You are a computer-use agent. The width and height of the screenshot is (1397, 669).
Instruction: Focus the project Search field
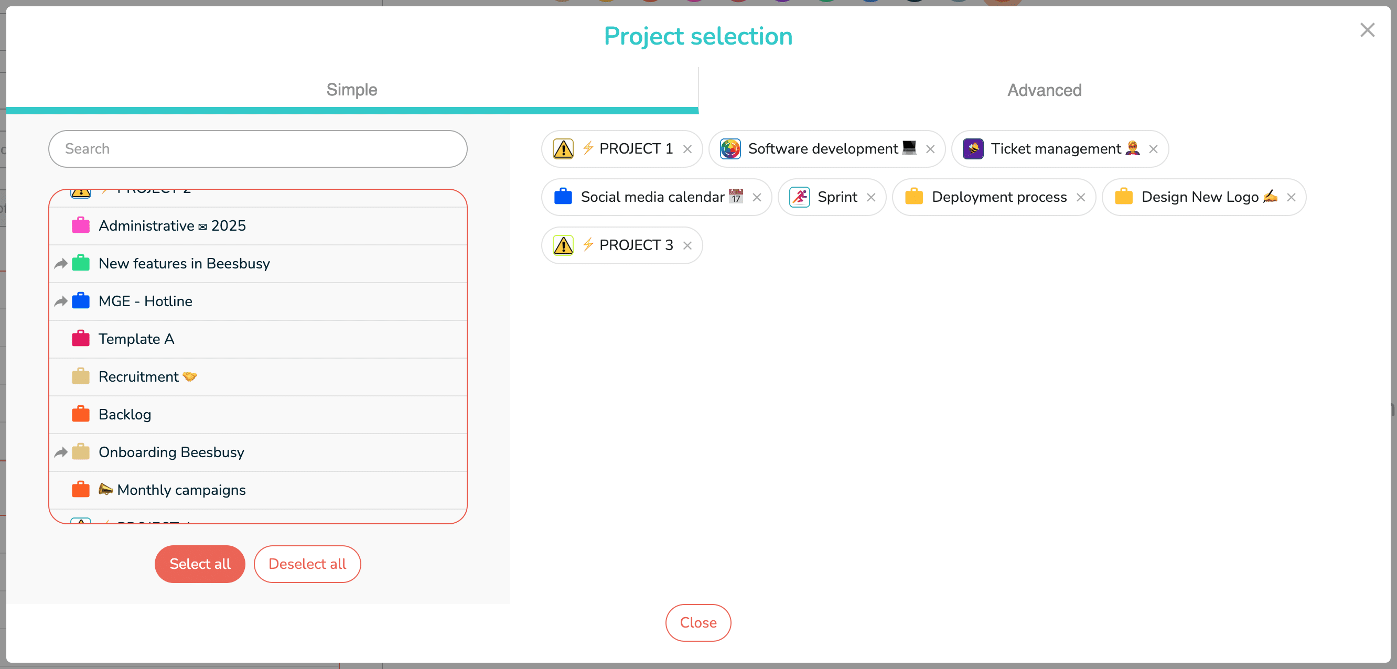coord(257,149)
